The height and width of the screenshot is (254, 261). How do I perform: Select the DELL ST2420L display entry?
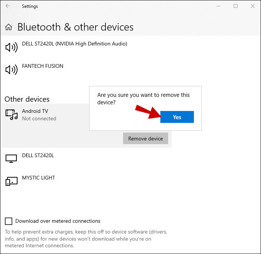[38, 156]
